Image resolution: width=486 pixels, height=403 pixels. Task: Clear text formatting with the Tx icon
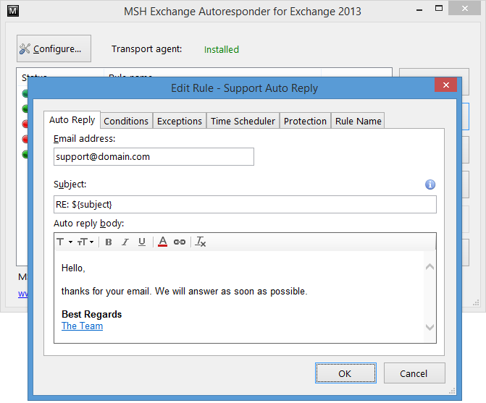coord(200,242)
